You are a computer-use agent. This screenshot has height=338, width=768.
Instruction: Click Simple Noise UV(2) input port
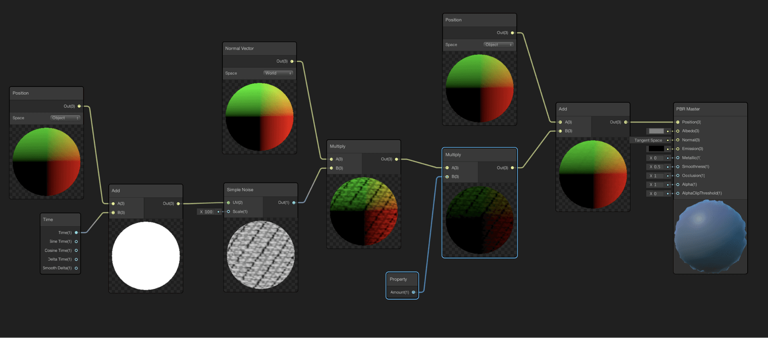(x=228, y=203)
